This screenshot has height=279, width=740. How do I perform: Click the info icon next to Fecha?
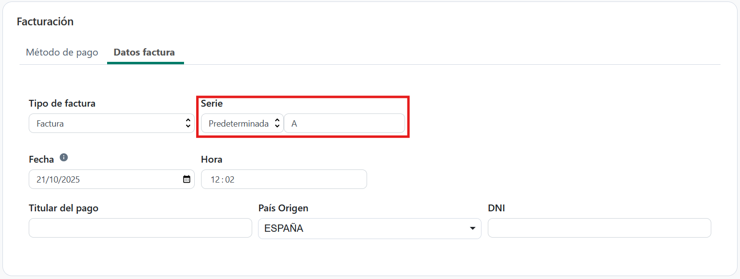click(64, 158)
